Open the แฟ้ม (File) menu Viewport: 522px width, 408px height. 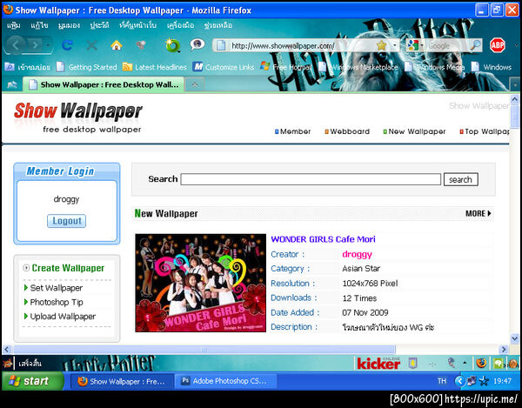point(14,25)
